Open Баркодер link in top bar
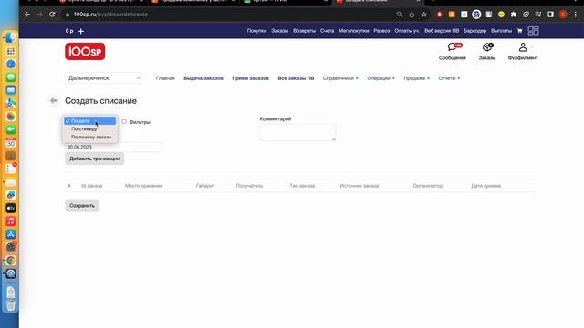 (474, 31)
